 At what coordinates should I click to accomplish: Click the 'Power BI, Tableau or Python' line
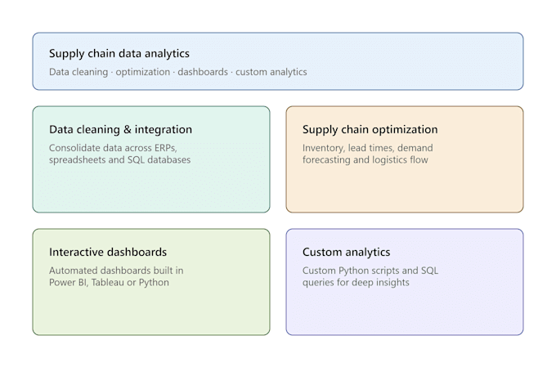click(109, 283)
